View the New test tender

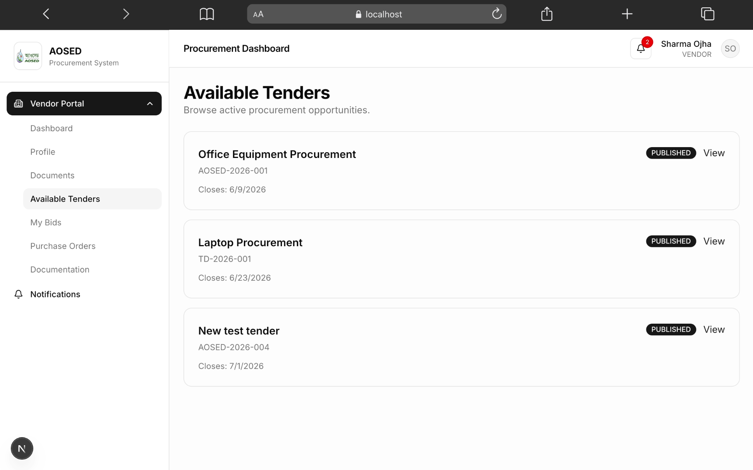[x=714, y=330]
